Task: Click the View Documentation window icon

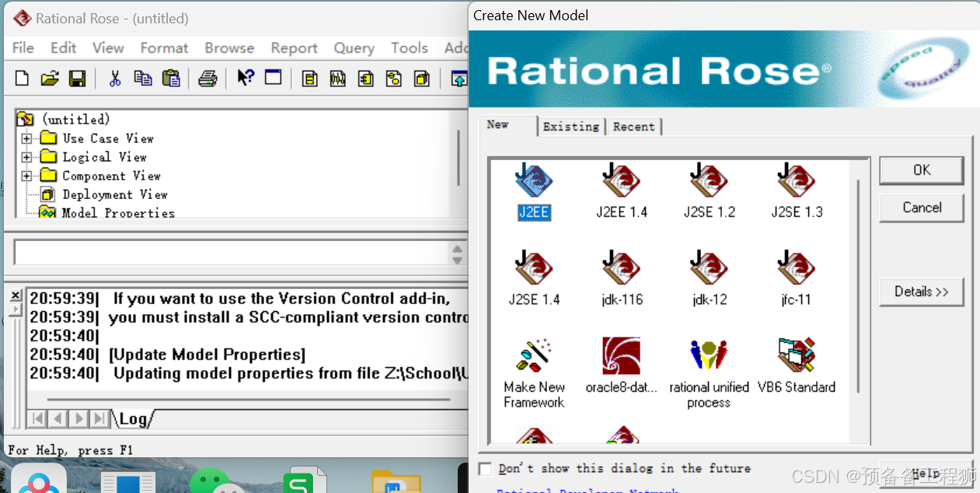Action: pyautogui.click(x=273, y=78)
